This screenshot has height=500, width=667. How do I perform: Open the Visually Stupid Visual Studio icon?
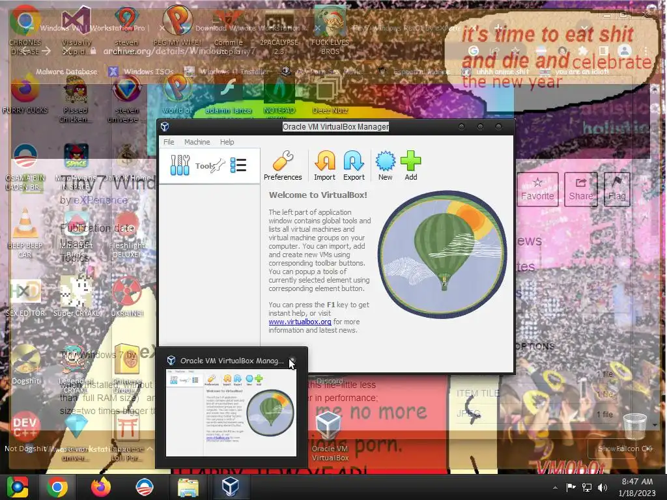tap(76, 30)
